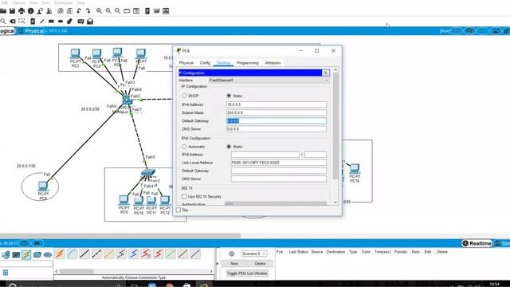Image resolution: width=510 pixels, height=287 pixels.
Task: Select the Draw Rectangle tool
Action: point(51,22)
